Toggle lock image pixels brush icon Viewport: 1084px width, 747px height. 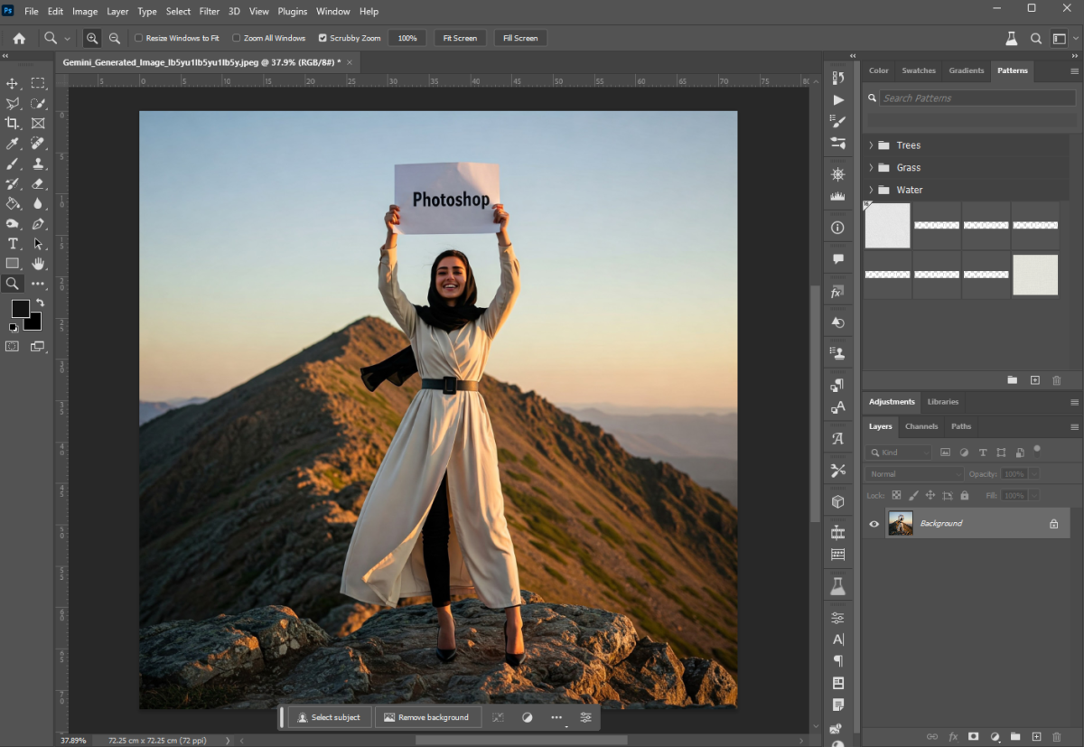pos(913,495)
